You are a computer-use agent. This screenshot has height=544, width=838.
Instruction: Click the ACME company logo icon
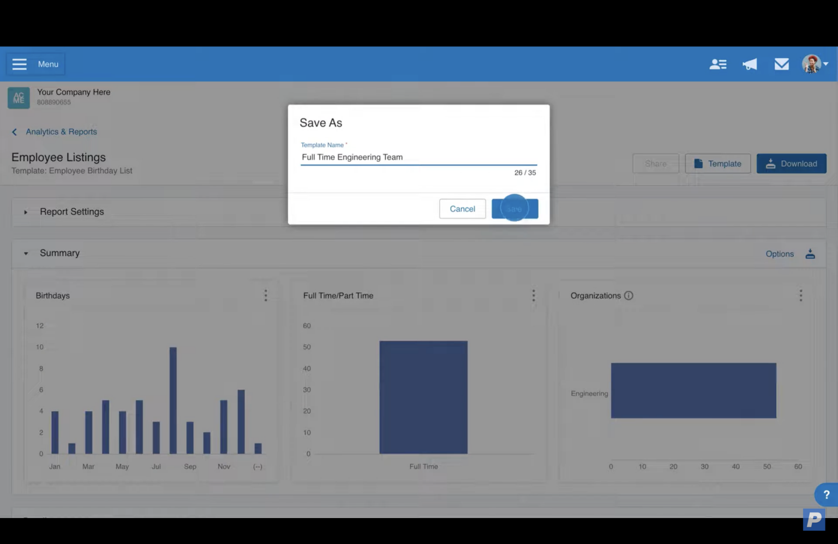click(x=19, y=98)
